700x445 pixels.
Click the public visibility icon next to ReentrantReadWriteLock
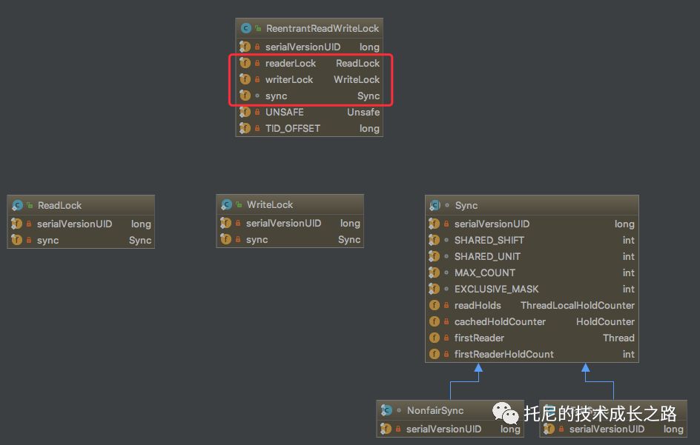pyautogui.click(x=258, y=29)
